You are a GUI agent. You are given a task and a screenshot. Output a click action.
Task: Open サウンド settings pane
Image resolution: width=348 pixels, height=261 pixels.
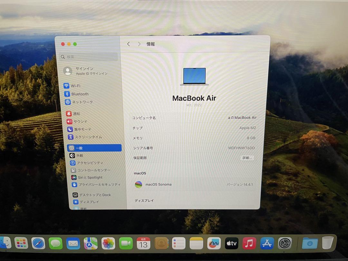tap(77, 121)
